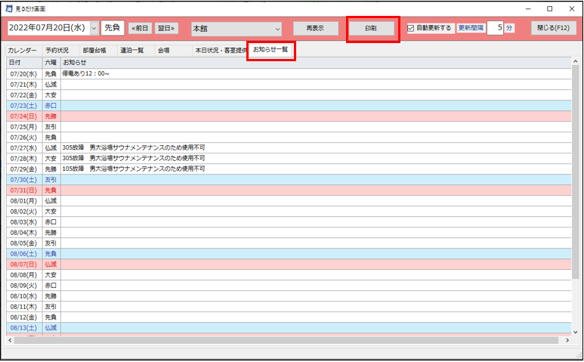Select the お知らせ一覧 tab
The width and height of the screenshot is (584, 362).
(x=270, y=50)
